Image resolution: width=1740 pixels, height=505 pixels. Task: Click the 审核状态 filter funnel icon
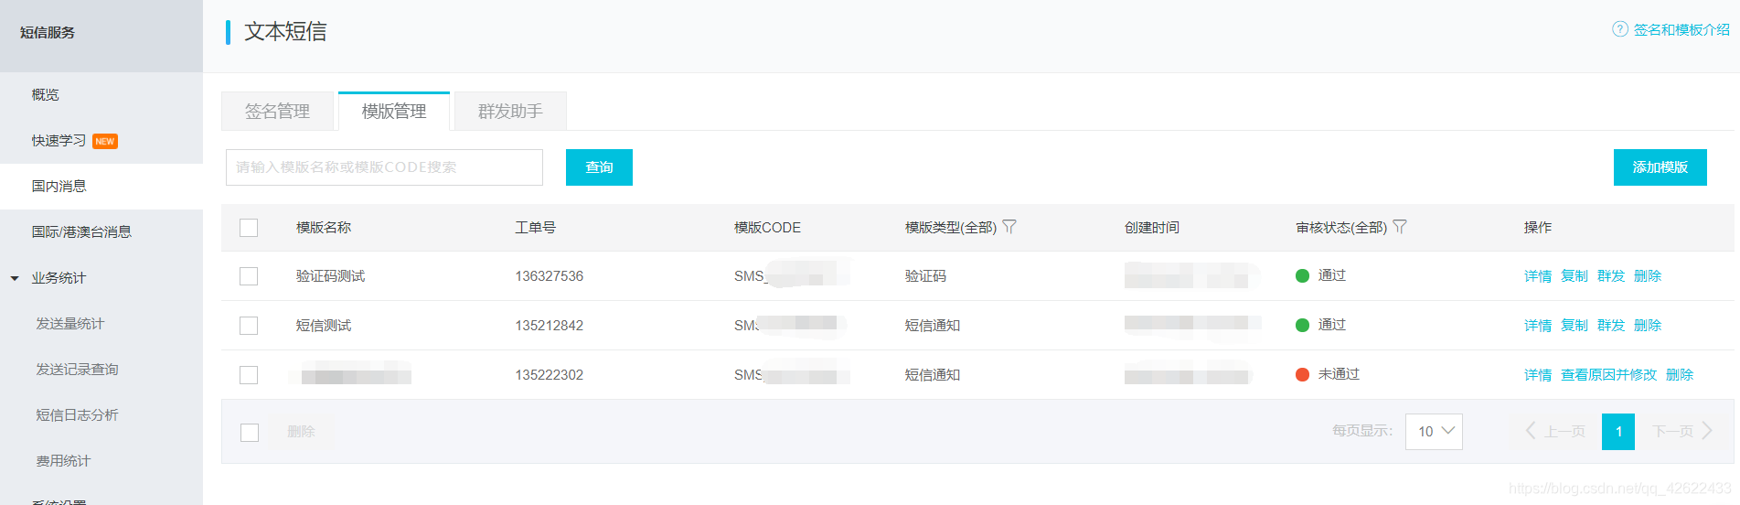pyautogui.click(x=1400, y=227)
